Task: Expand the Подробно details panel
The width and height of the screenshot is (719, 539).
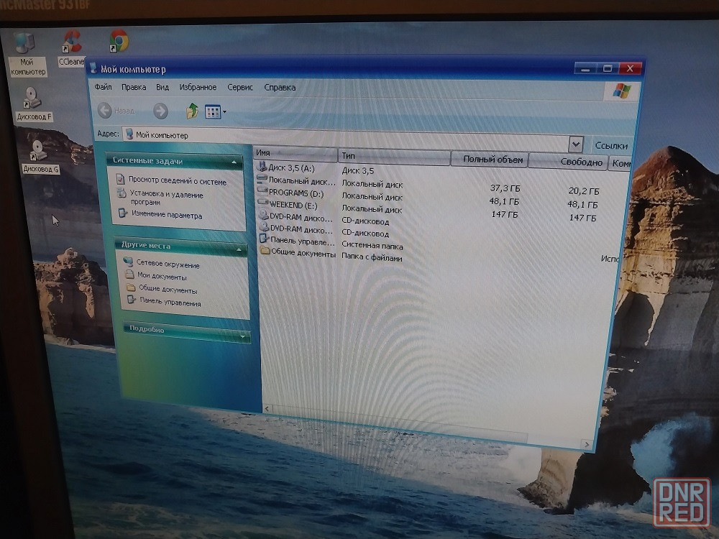Action: [243, 336]
